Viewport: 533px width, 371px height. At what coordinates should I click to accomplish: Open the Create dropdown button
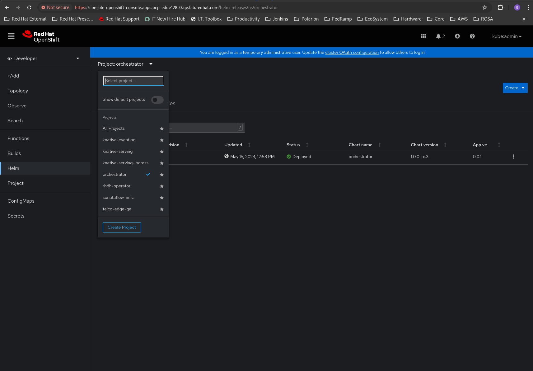pyautogui.click(x=515, y=88)
